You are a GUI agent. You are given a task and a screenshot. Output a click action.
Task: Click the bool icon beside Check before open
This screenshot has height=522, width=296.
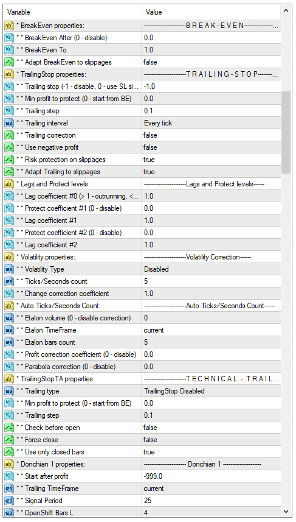click(9, 428)
